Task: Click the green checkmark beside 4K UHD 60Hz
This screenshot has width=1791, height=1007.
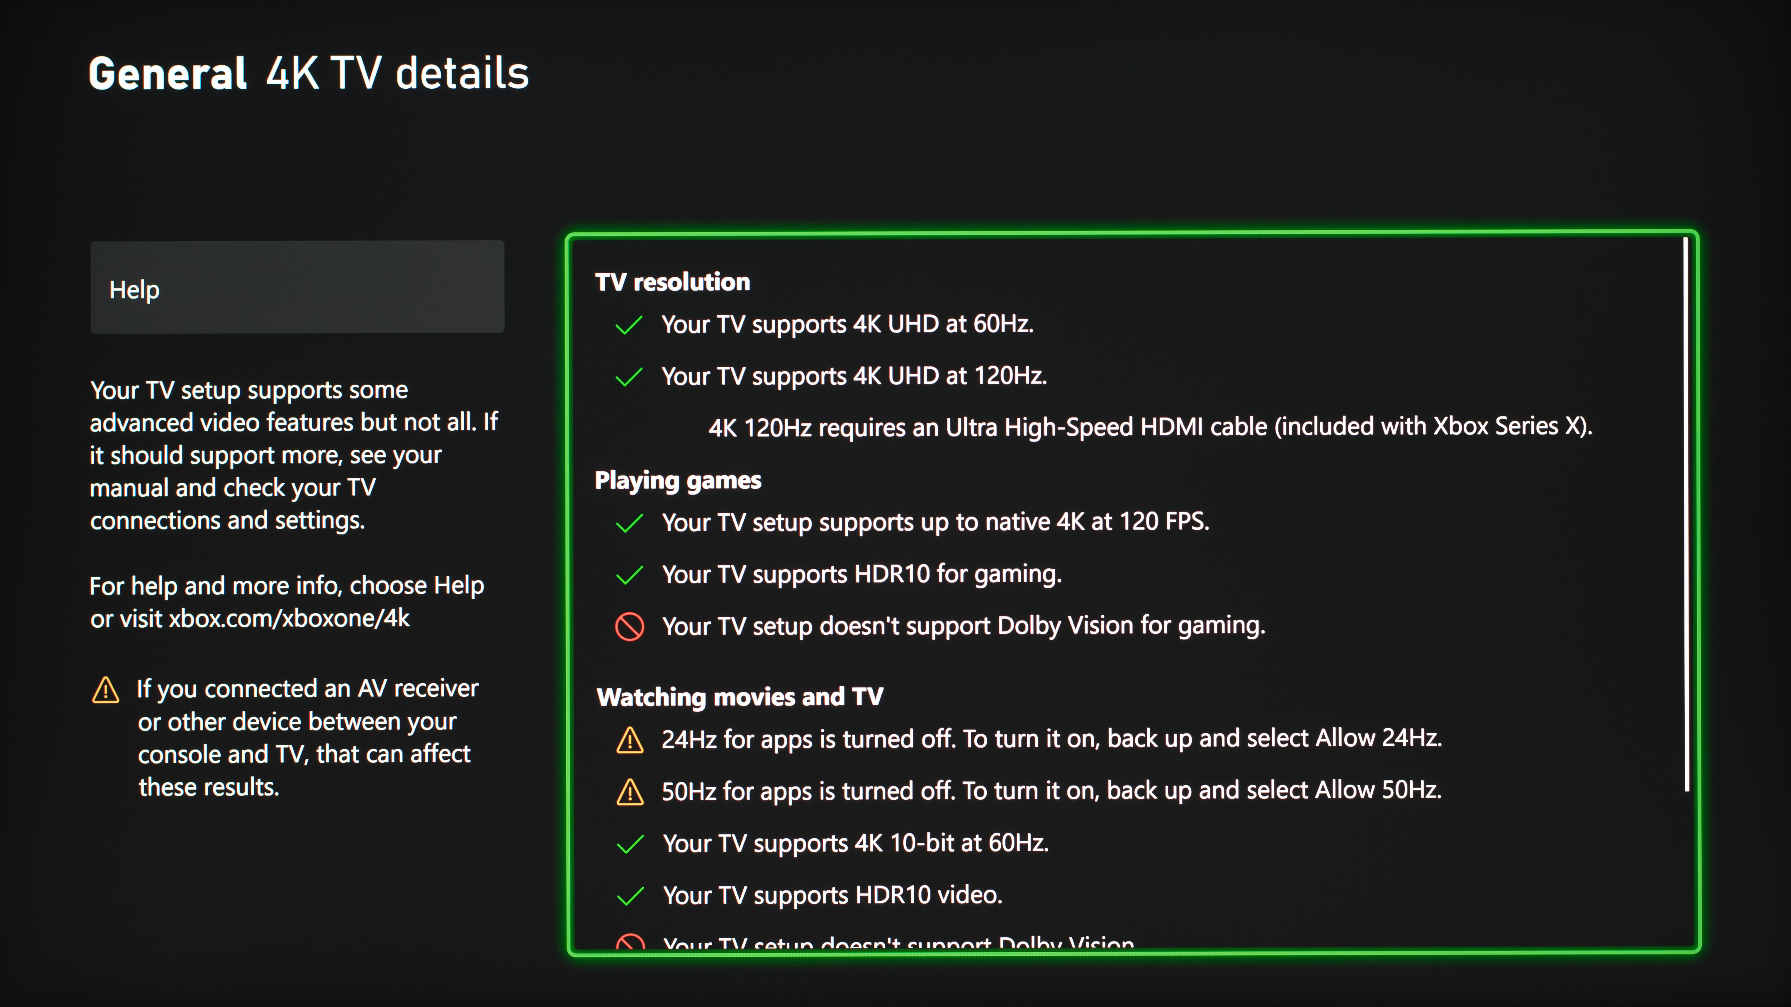Action: [628, 325]
